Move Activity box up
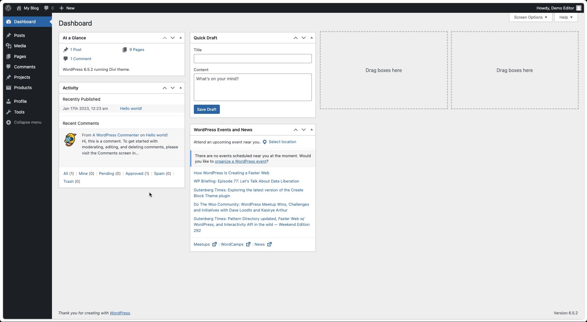587x322 pixels. point(164,88)
